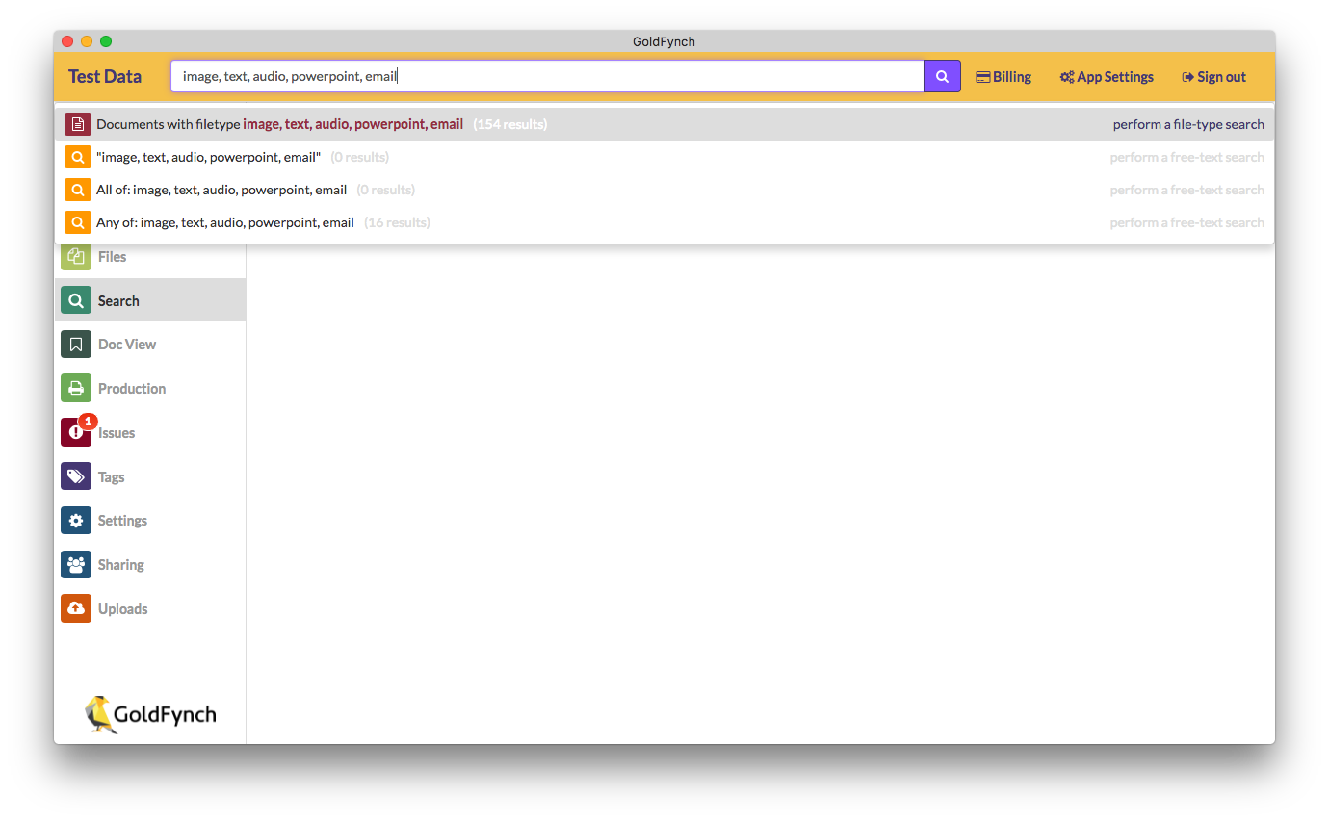Screen dimensions: 1329x821
Task: Select the Sharing people icon
Action: click(75, 564)
